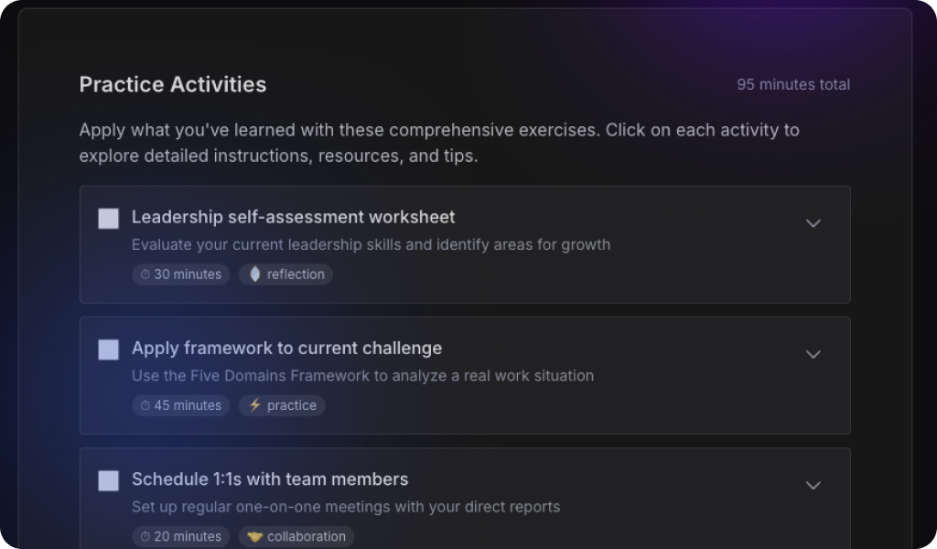Open the Apply framework to current challenge title
This screenshot has width=937, height=549.
pos(286,348)
